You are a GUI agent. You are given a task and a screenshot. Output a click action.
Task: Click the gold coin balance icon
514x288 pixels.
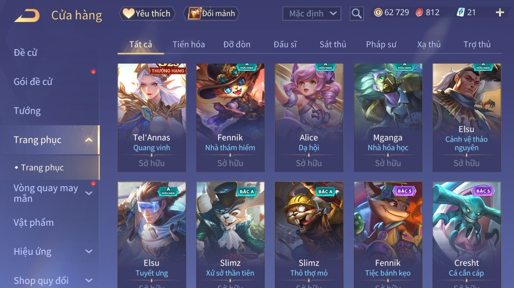click(378, 13)
